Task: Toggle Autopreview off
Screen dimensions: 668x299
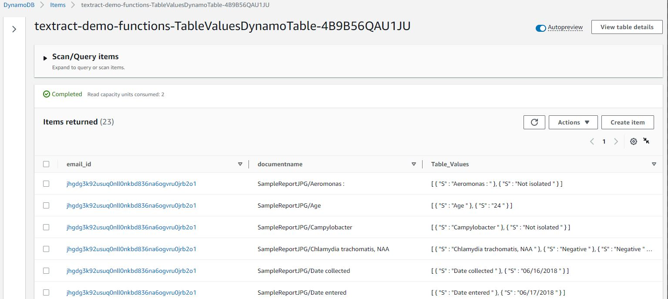Action: pos(540,27)
